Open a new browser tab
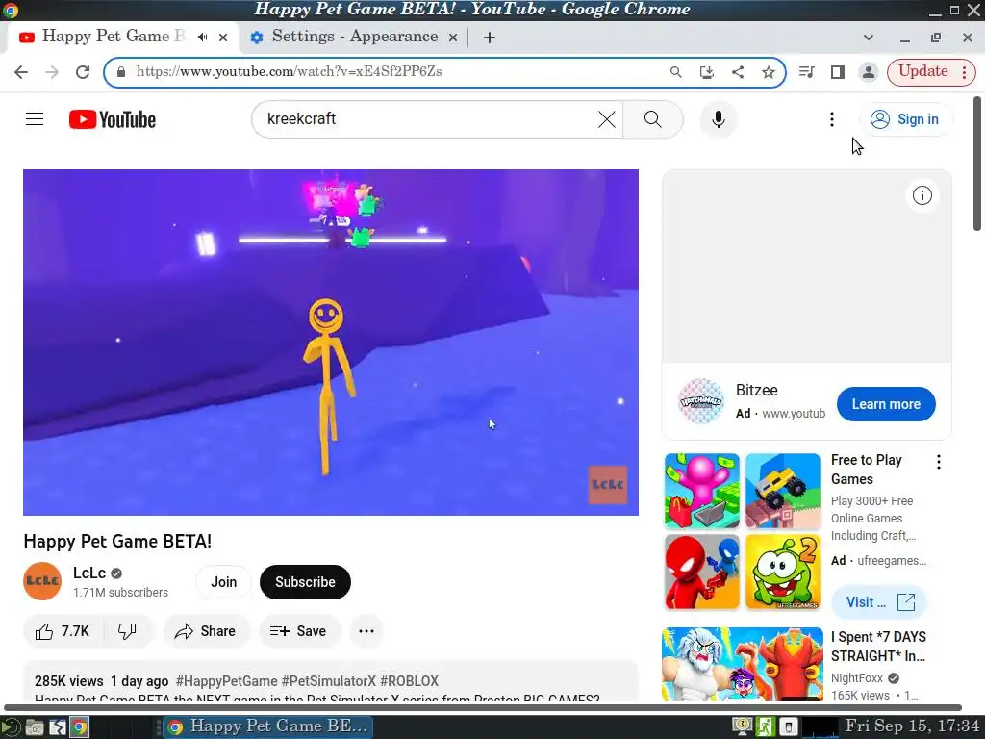This screenshot has height=739, width=985. pyautogui.click(x=490, y=38)
